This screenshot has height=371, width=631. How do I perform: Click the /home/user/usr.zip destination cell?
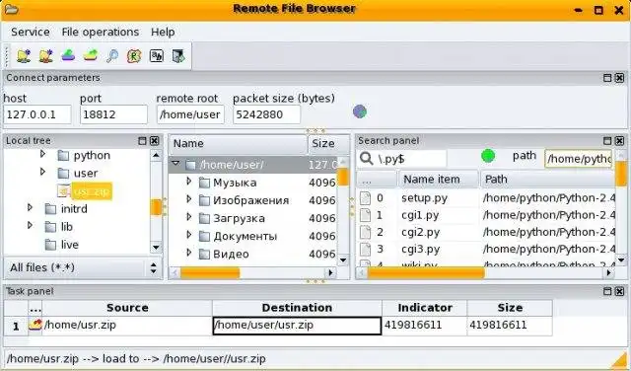297,326
